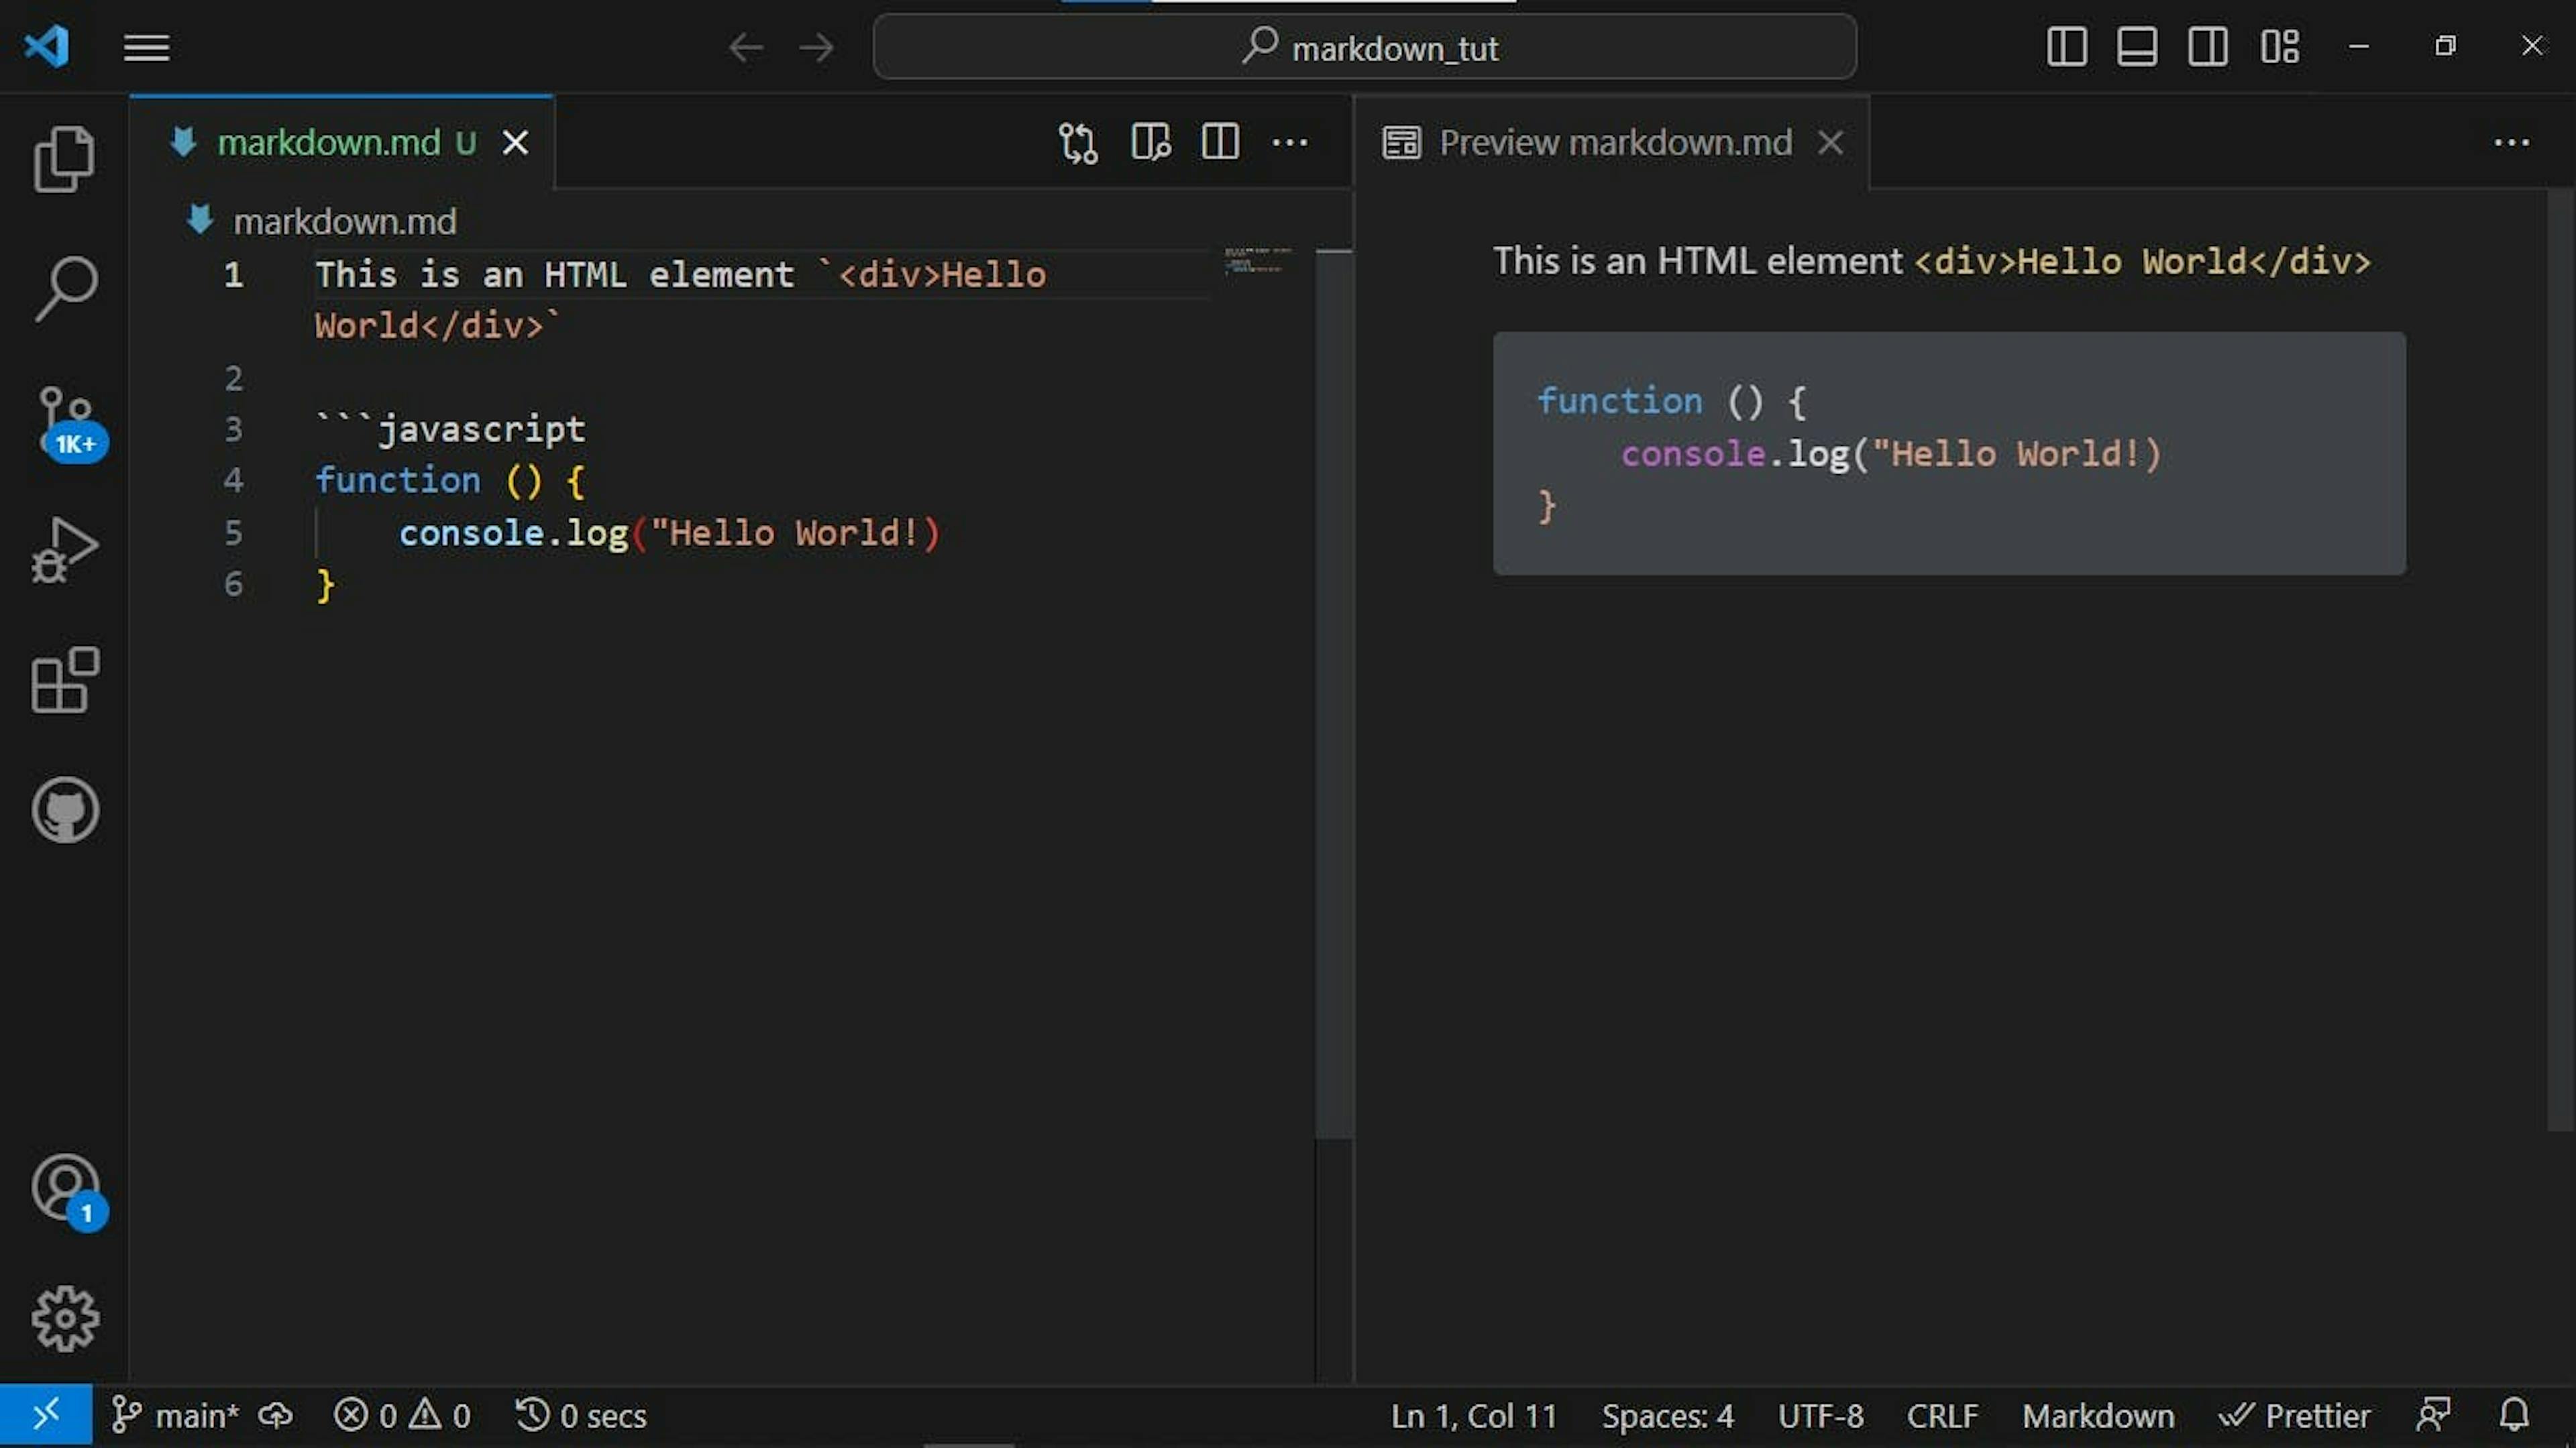This screenshot has width=2576, height=1448.
Task: Change language mode via Markdown
Action: (x=2098, y=1415)
